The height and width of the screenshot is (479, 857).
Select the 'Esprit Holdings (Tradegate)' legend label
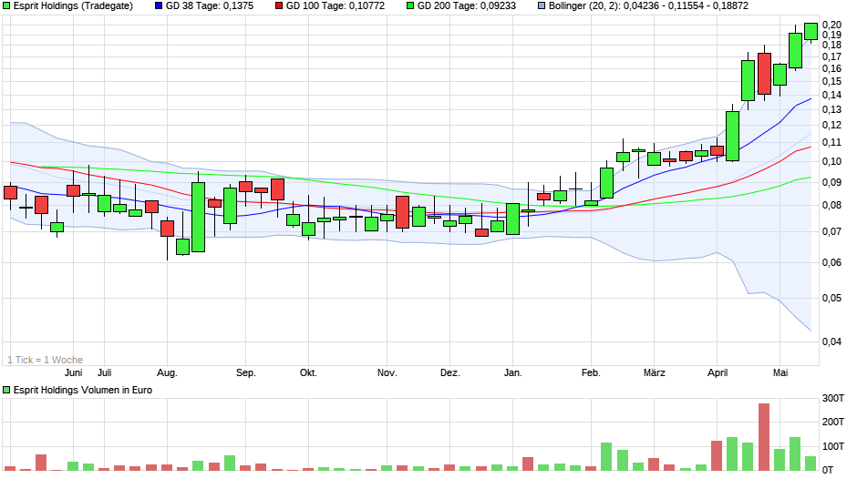[73, 6]
